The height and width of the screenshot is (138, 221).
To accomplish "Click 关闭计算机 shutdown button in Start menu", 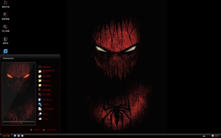I will click(x=49, y=130).
